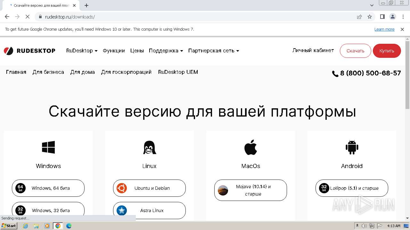Open File Explorer from taskbar

(36, 226)
